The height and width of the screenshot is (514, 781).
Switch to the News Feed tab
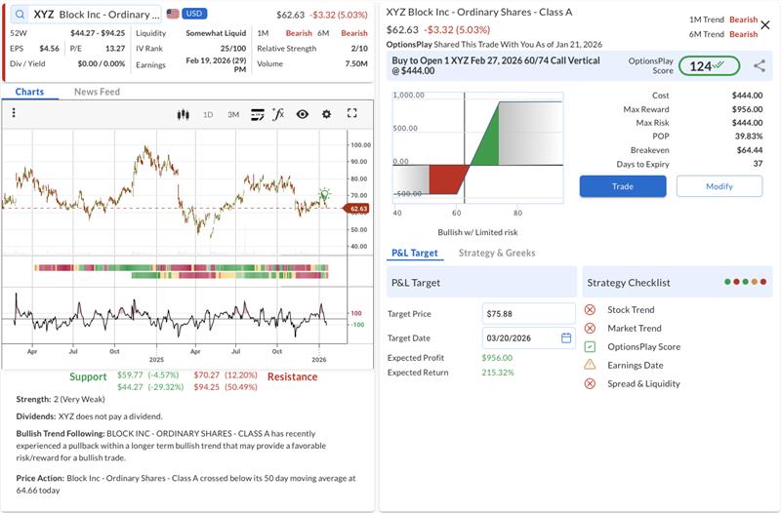[x=97, y=92]
